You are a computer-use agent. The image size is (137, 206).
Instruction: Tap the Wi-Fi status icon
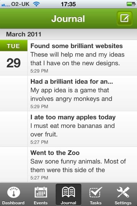(36, 4)
